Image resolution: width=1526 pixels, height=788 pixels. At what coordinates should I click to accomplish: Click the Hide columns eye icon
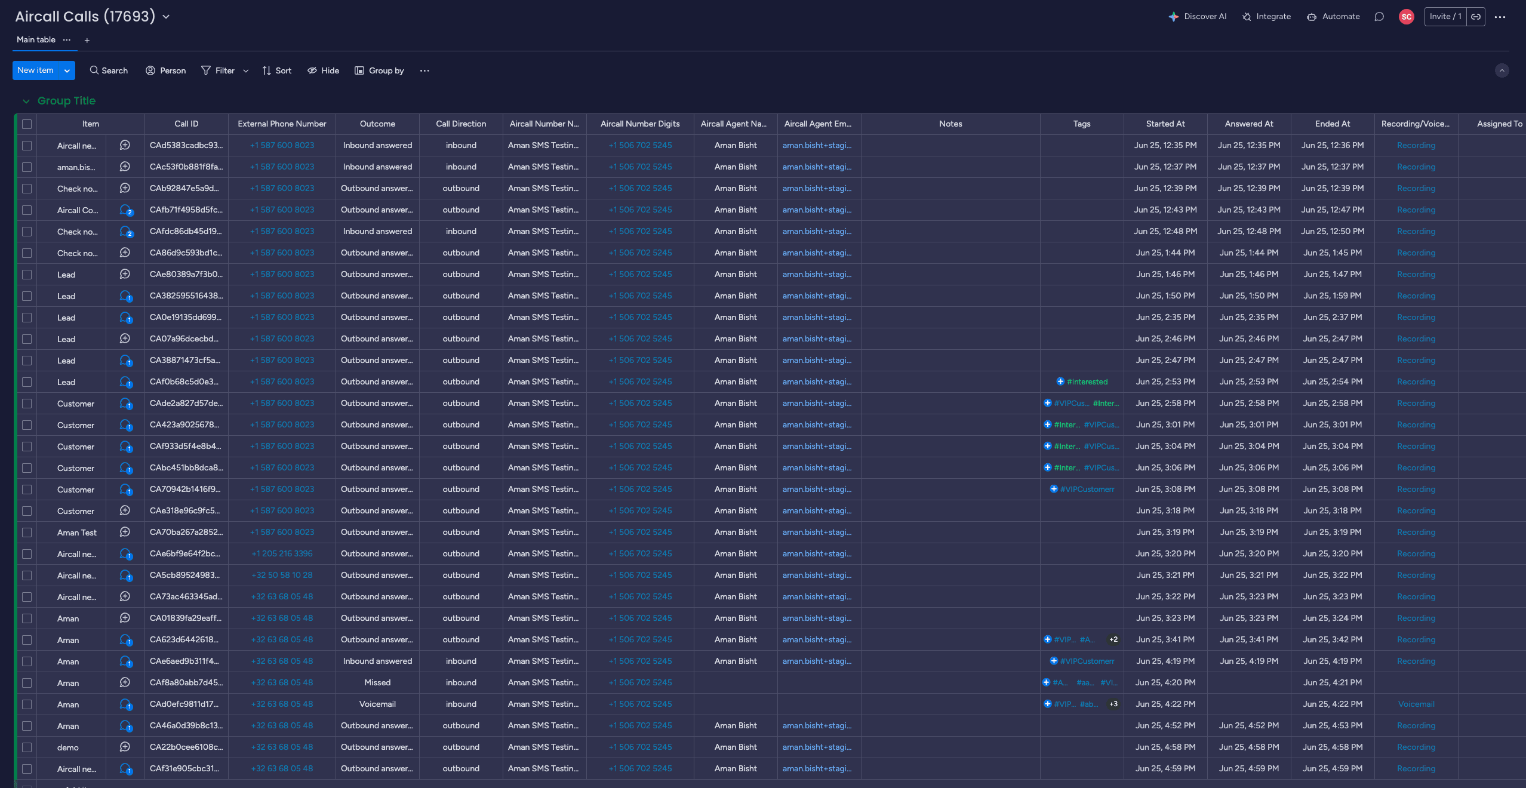313,70
